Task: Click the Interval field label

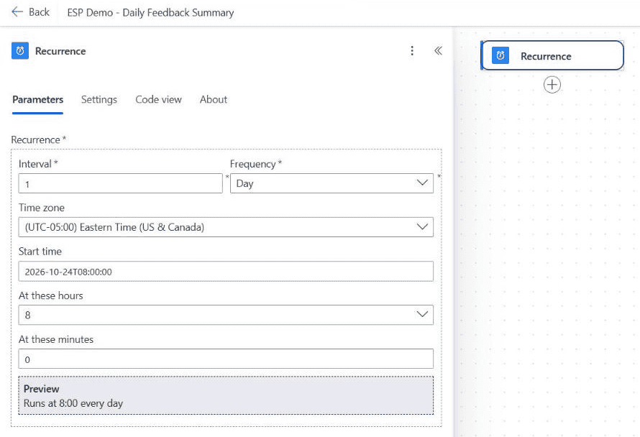Action: tap(38, 164)
